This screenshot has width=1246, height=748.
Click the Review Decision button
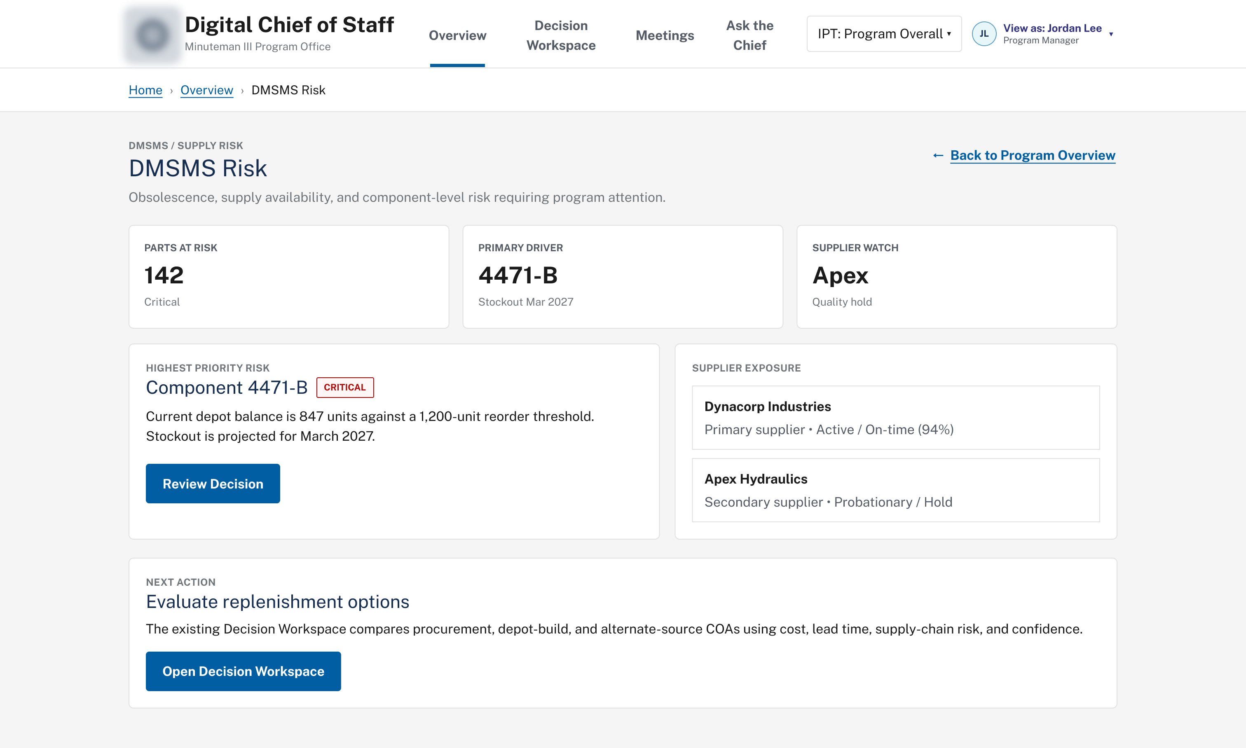pos(213,484)
